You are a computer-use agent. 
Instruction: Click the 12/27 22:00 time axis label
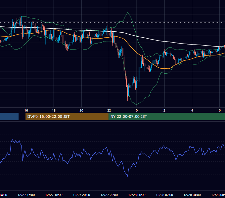point(109,195)
